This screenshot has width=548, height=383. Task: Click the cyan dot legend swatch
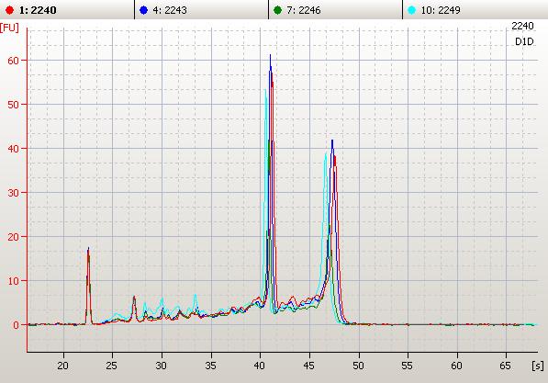coord(412,10)
